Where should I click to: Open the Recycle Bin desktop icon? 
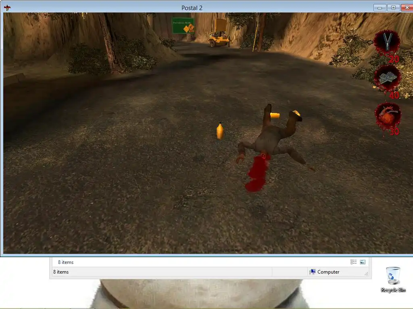[393, 280]
